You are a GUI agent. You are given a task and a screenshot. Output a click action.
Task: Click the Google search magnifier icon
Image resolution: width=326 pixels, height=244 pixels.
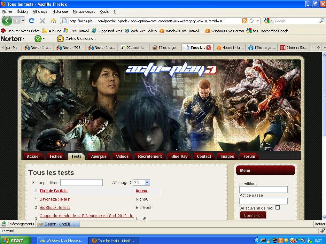pyautogui.click(x=322, y=21)
